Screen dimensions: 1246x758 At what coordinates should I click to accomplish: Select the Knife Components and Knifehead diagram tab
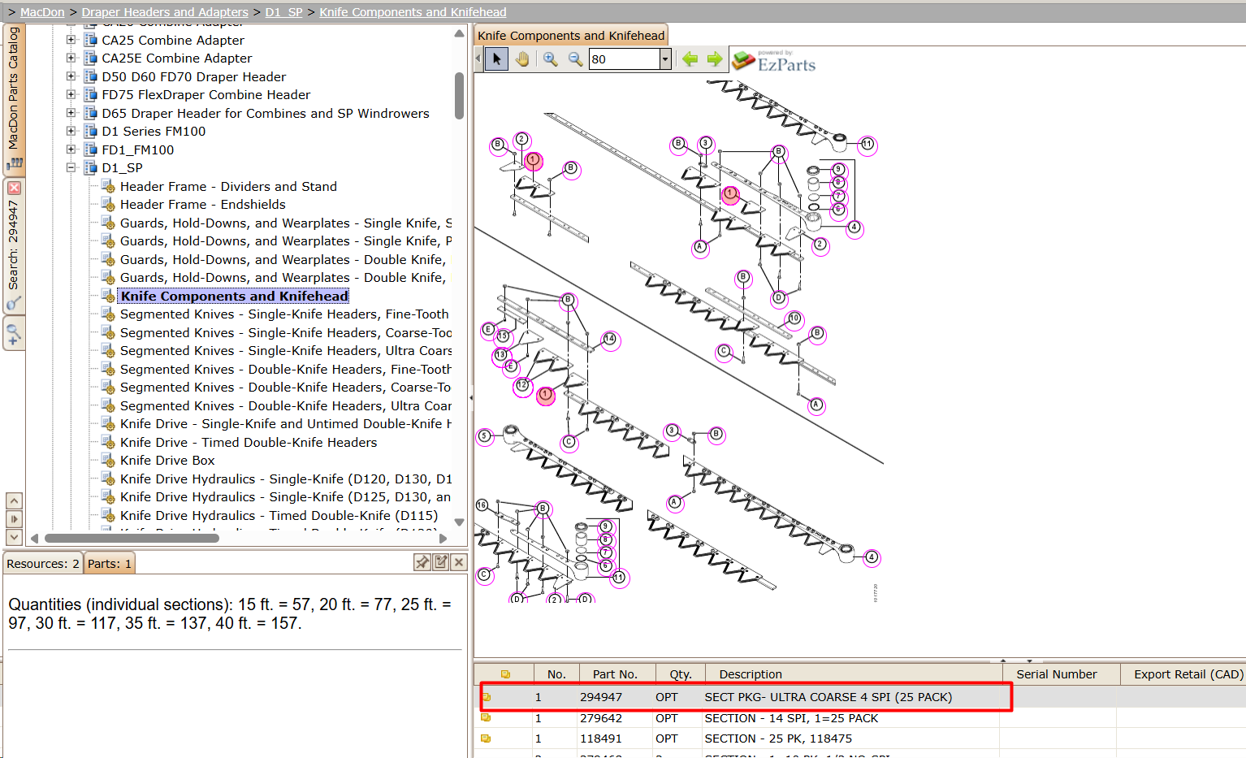571,35
